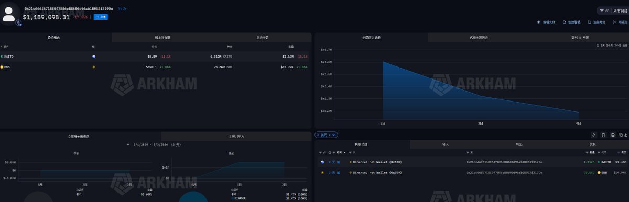
Task: Open the profile avatar image
Action: click(8, 14)
